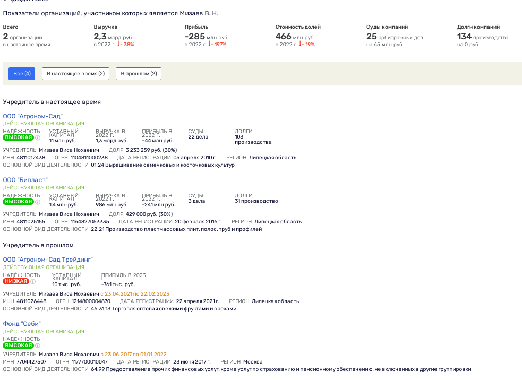Click the Учредитель в прошлом section heading
This screenshot has width=522, height=380.
pos(38,246)
